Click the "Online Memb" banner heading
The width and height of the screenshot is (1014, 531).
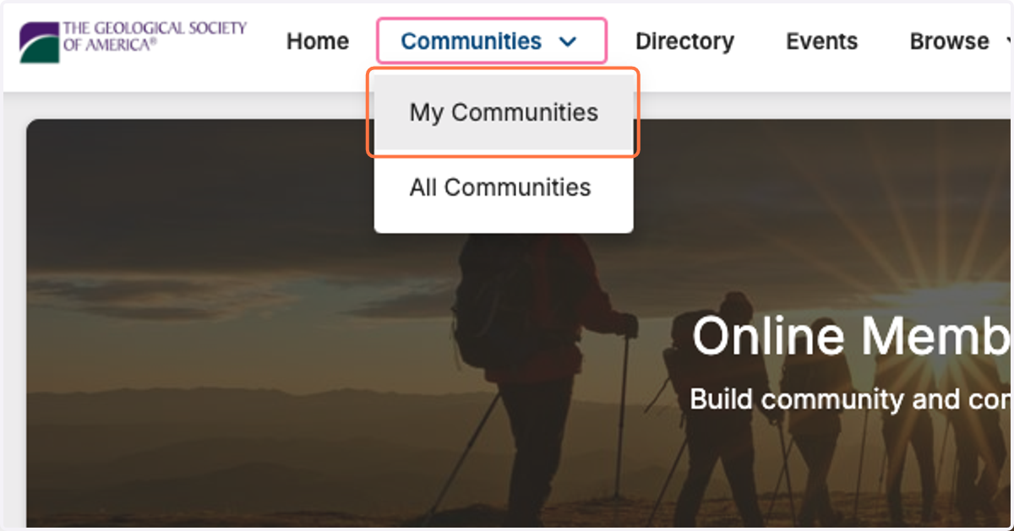coord(851,335)
